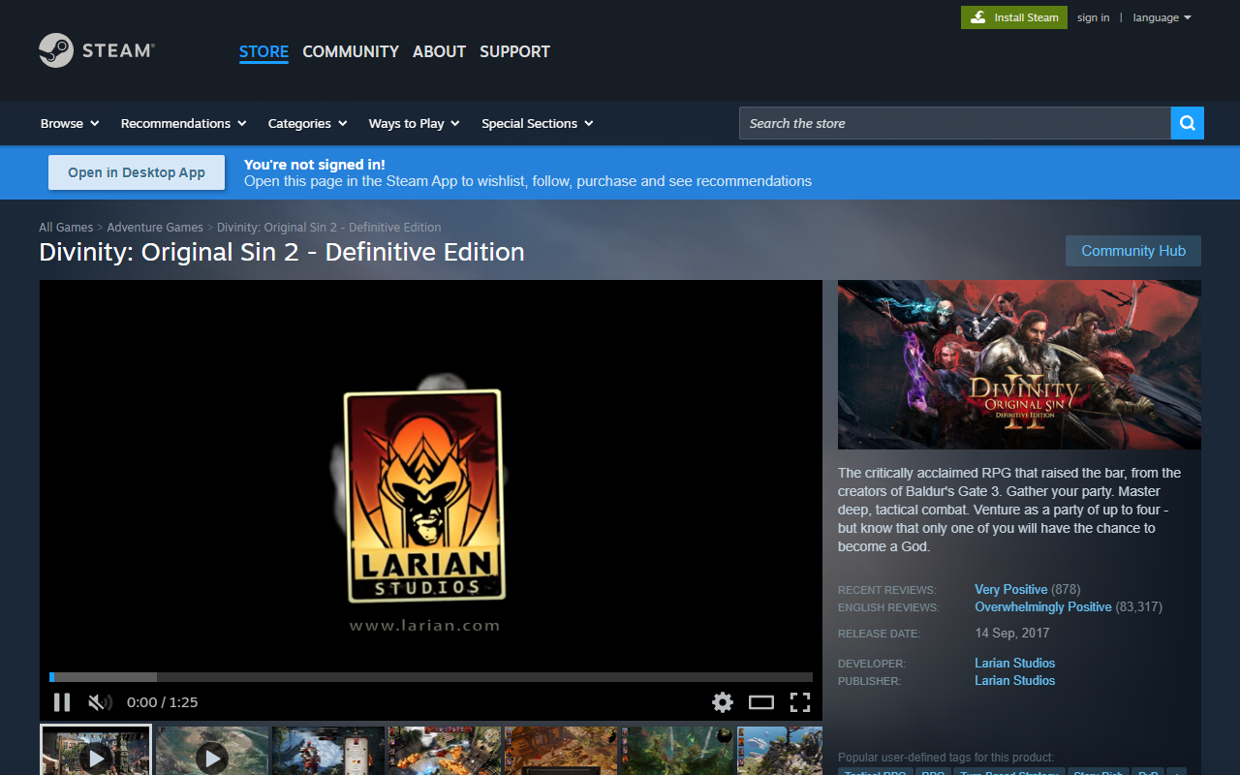The height and width of the screenshot is (775, 1240).
Task: Open publisher Larian Studios link
Action: [1014, 680]
